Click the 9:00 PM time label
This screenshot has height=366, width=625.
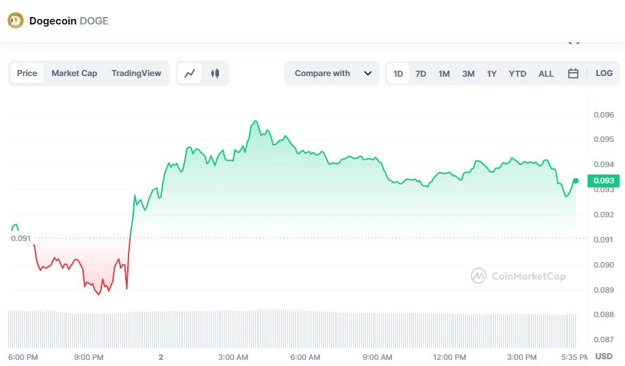[x=88, y=357]
